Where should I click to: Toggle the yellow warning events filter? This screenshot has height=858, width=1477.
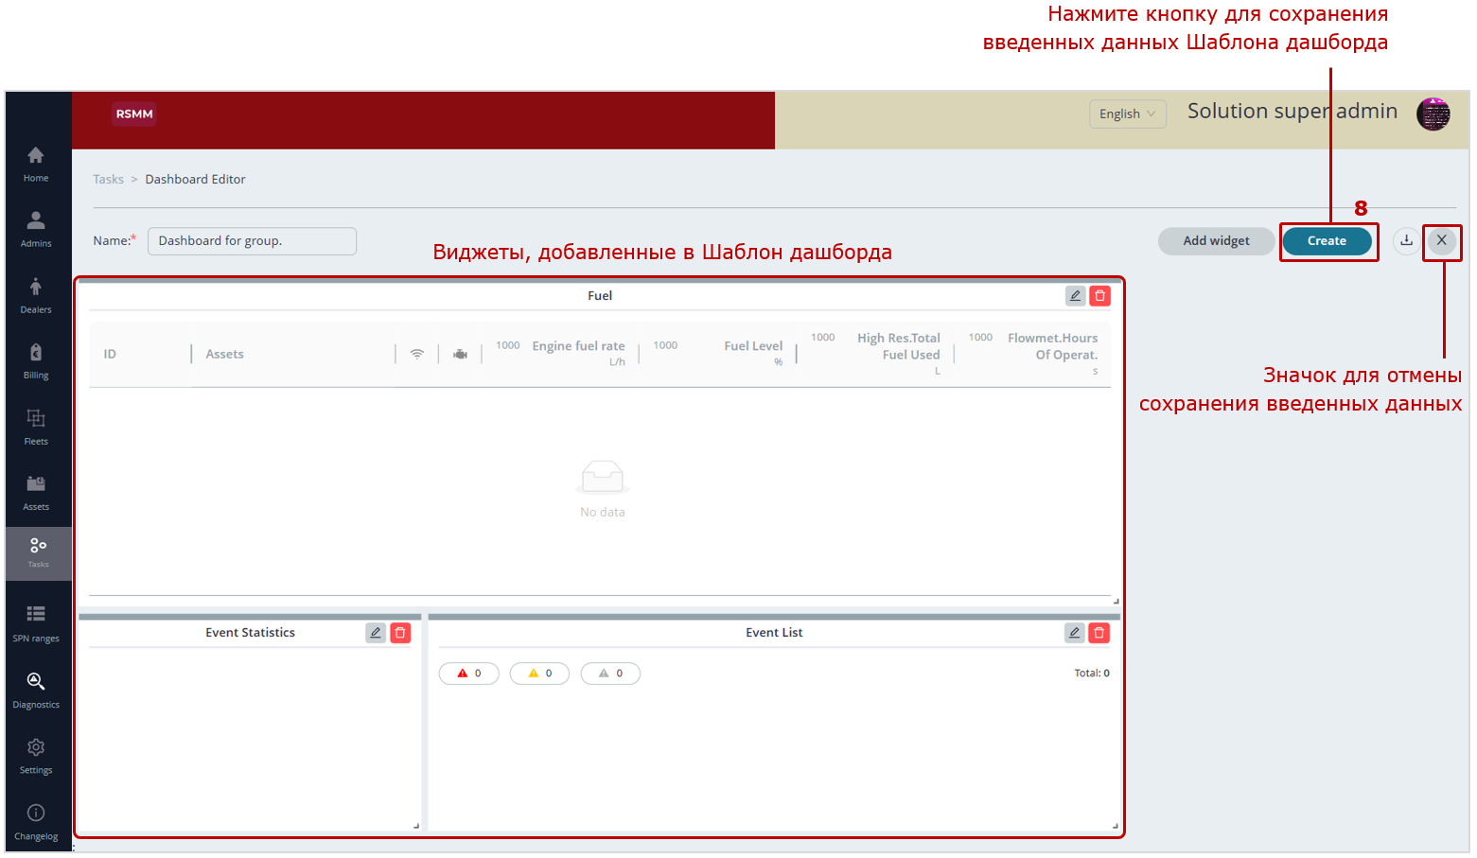point(539,674)
